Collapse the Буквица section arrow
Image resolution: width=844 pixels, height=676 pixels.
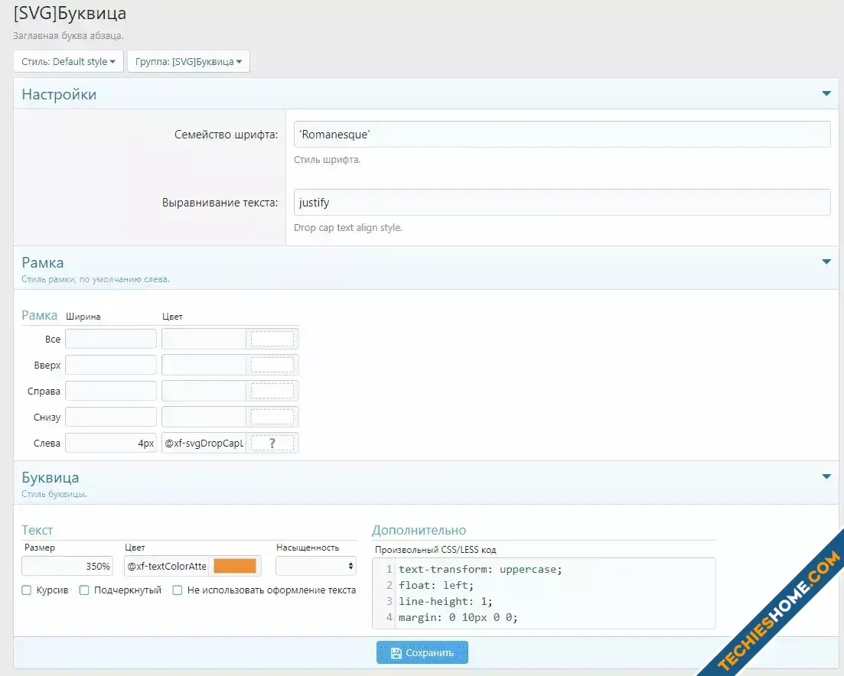click(826, 477)
